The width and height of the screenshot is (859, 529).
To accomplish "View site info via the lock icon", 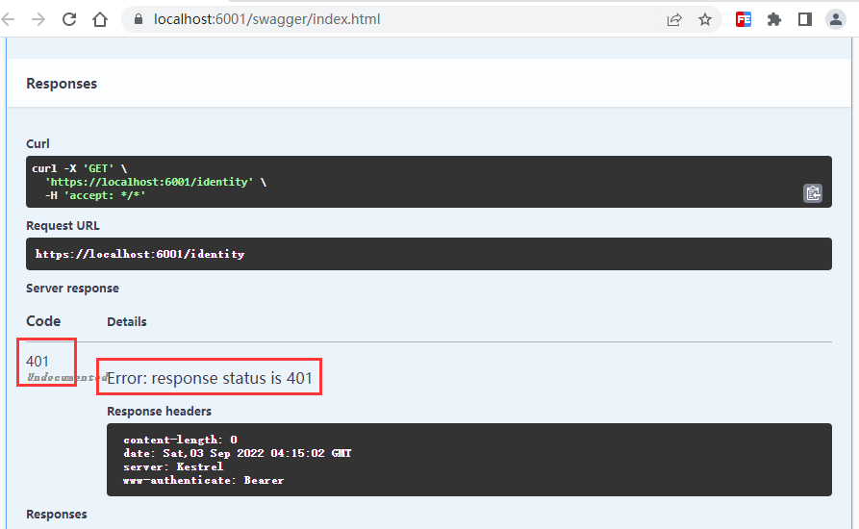I will pos(139,19).
